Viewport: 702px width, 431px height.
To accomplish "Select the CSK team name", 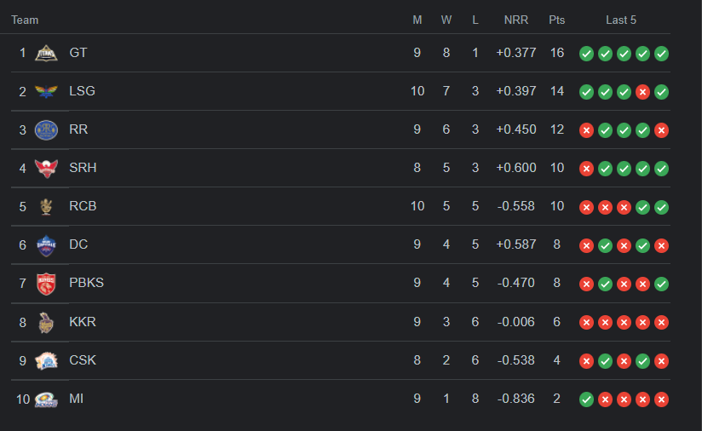I will (83, 360).
